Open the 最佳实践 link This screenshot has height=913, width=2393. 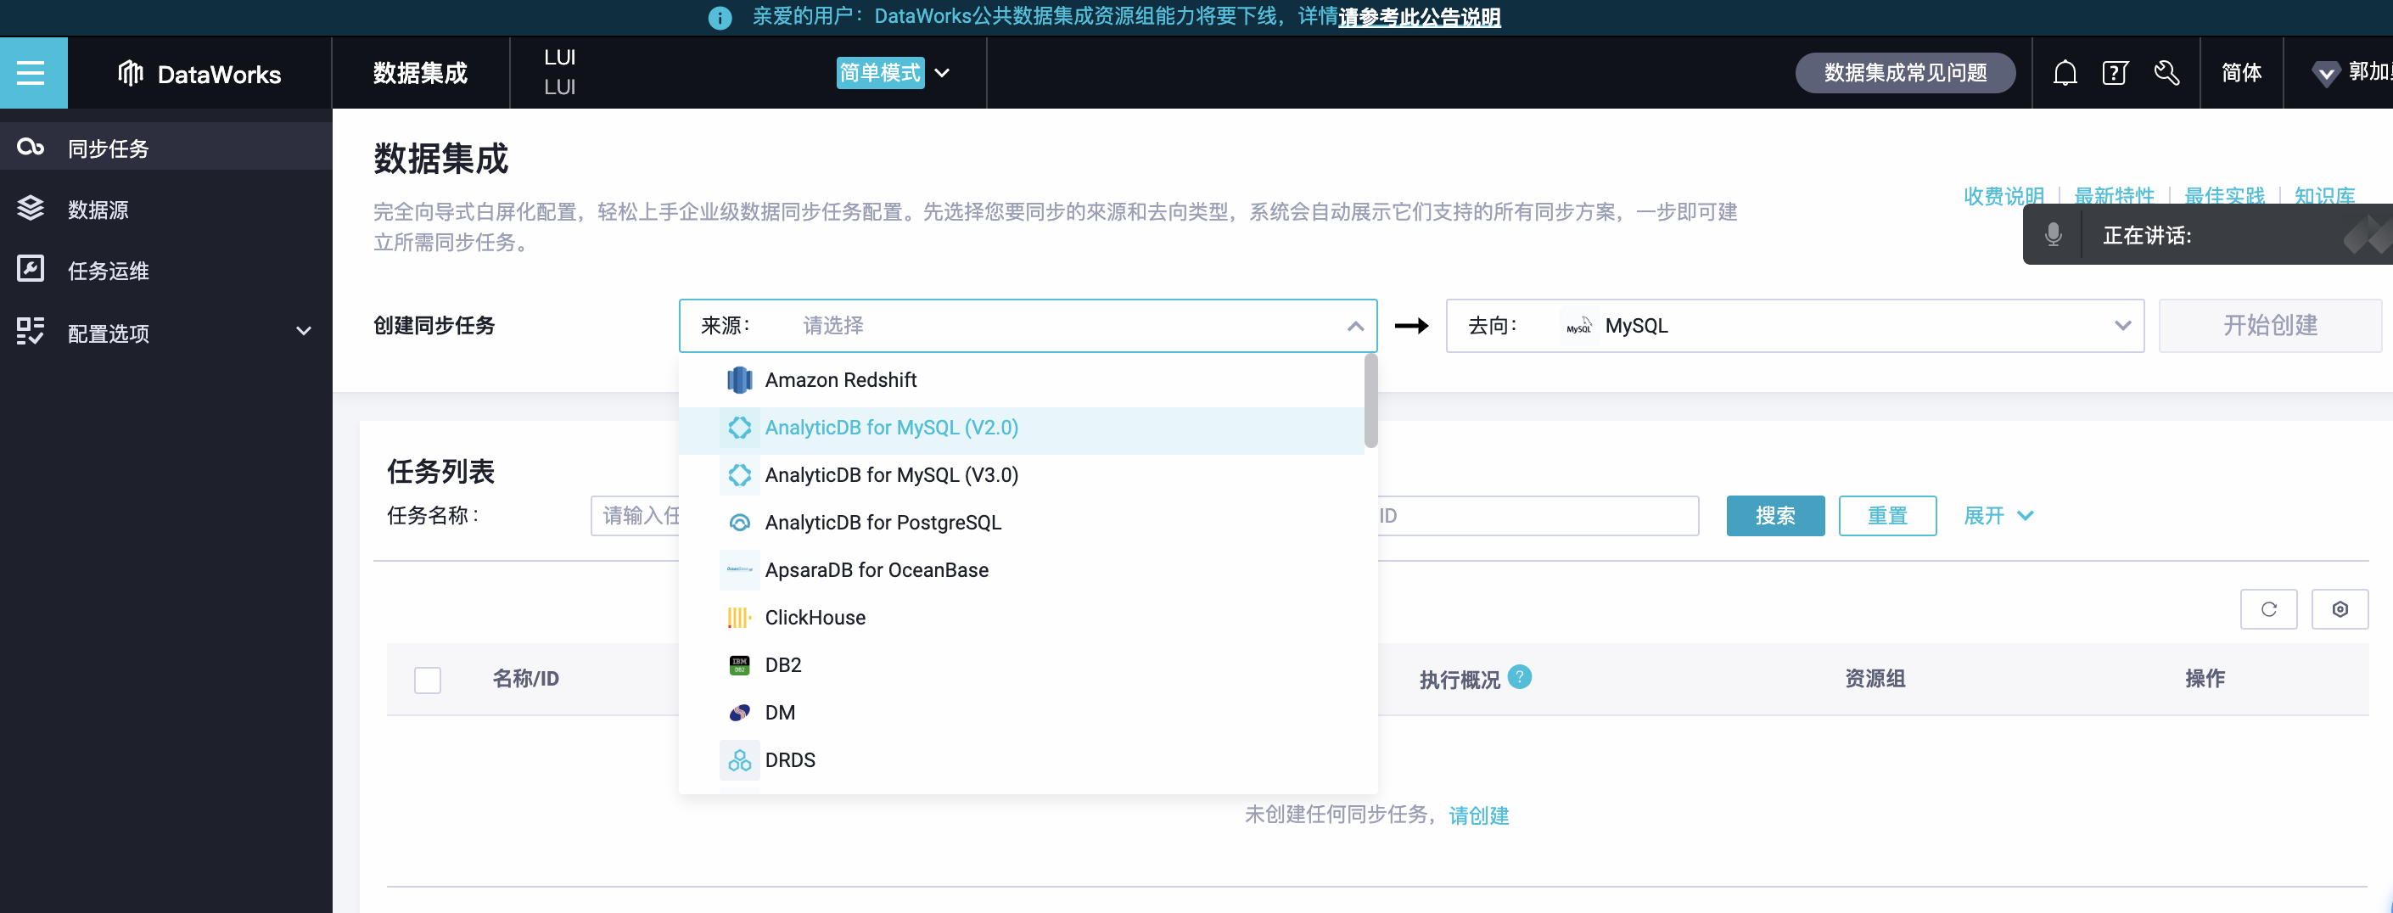tap(2224, 195)
